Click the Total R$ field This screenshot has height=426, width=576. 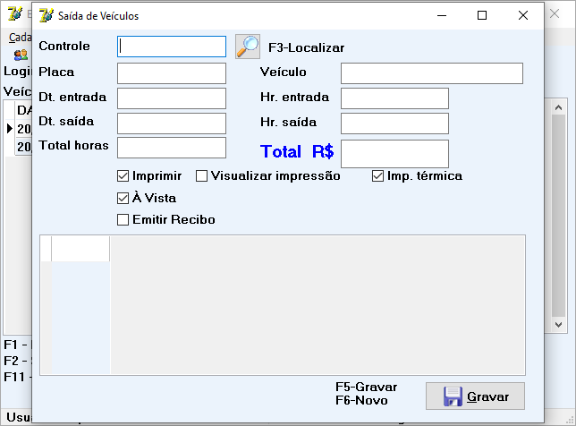[x=395, y=154]
